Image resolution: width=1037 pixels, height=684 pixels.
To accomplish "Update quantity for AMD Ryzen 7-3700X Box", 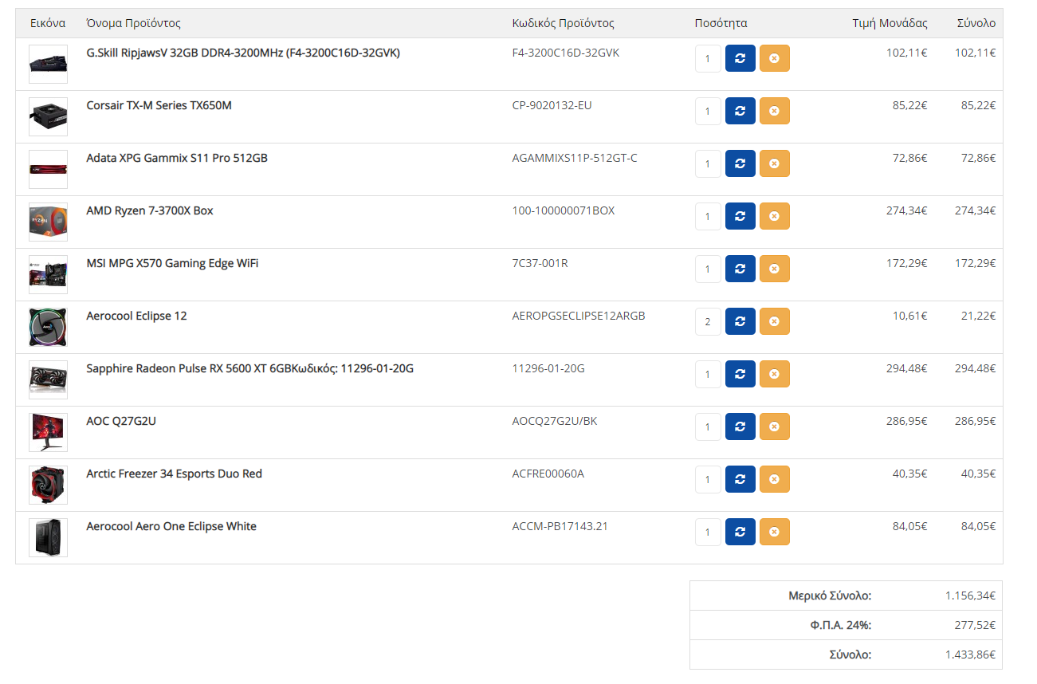I will click(740, 216).
